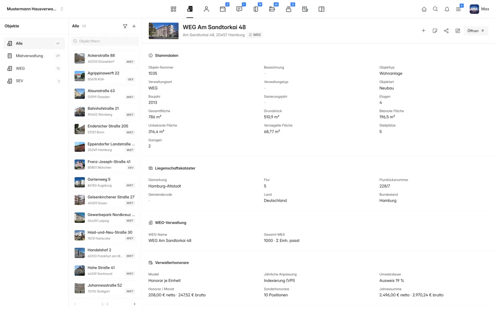
Task: Open the door icon with badge 19
Action: coord(256,9)
